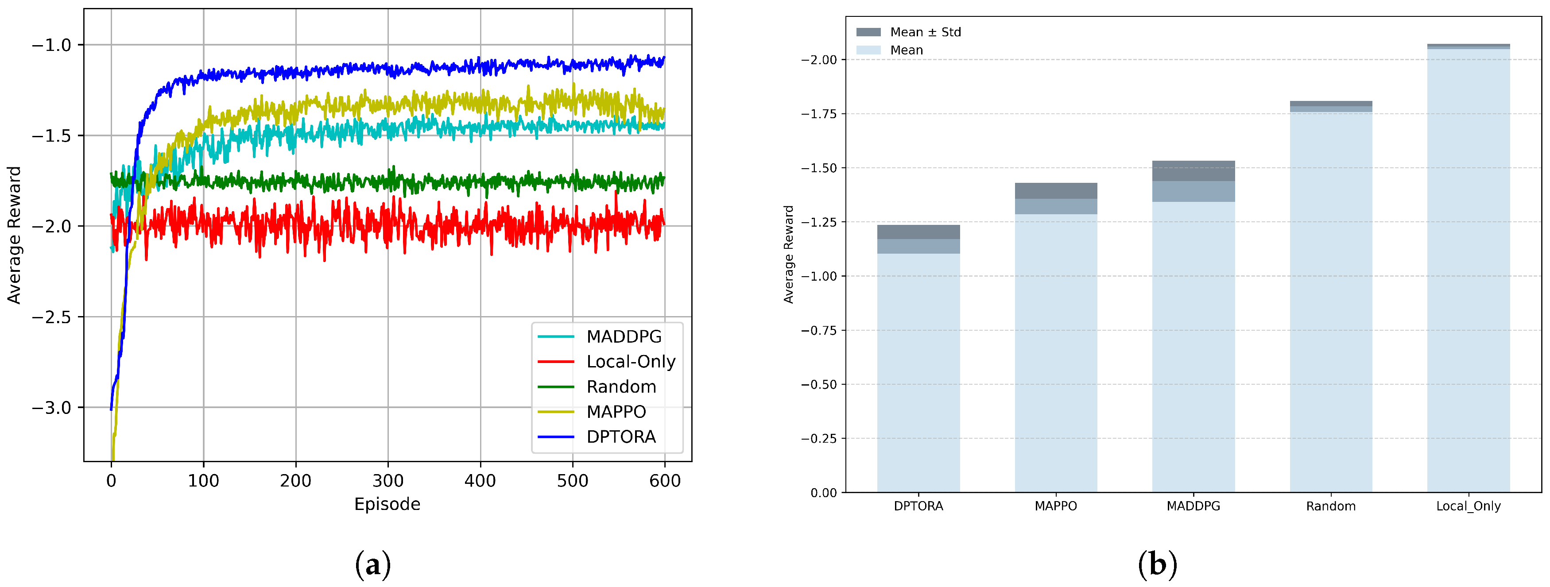Click the red Local-Only legend line swatch
Image resolution: width=1550 pixels, height=587 pixels.
point(555,362)
